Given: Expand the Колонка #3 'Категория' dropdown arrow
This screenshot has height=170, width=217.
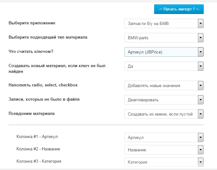Looking at the screenshot, I should pyautogui.click(x=200, y=162).
